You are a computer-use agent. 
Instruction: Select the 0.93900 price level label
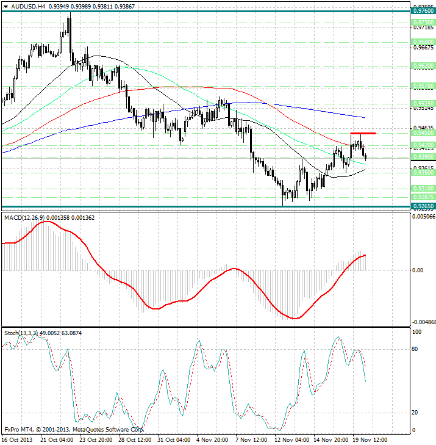tap(423, 157)
